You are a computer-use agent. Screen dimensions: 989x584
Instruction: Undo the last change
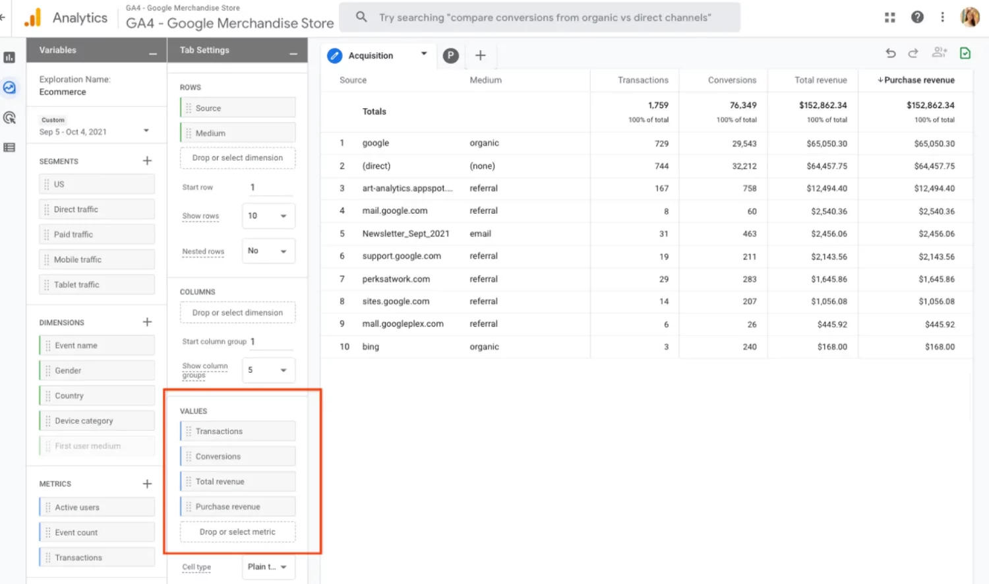[x=891, y=53]
